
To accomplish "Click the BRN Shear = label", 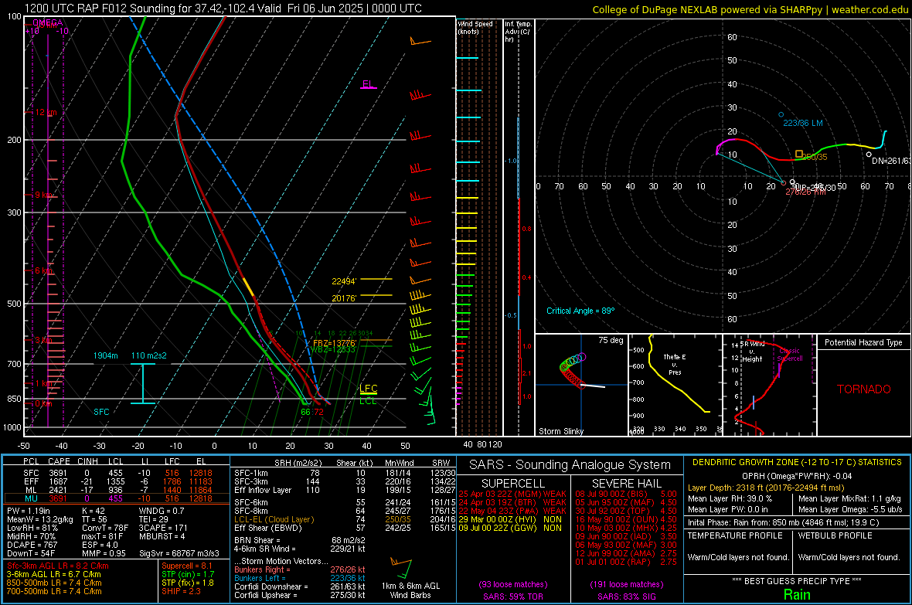I will [257, 540].
